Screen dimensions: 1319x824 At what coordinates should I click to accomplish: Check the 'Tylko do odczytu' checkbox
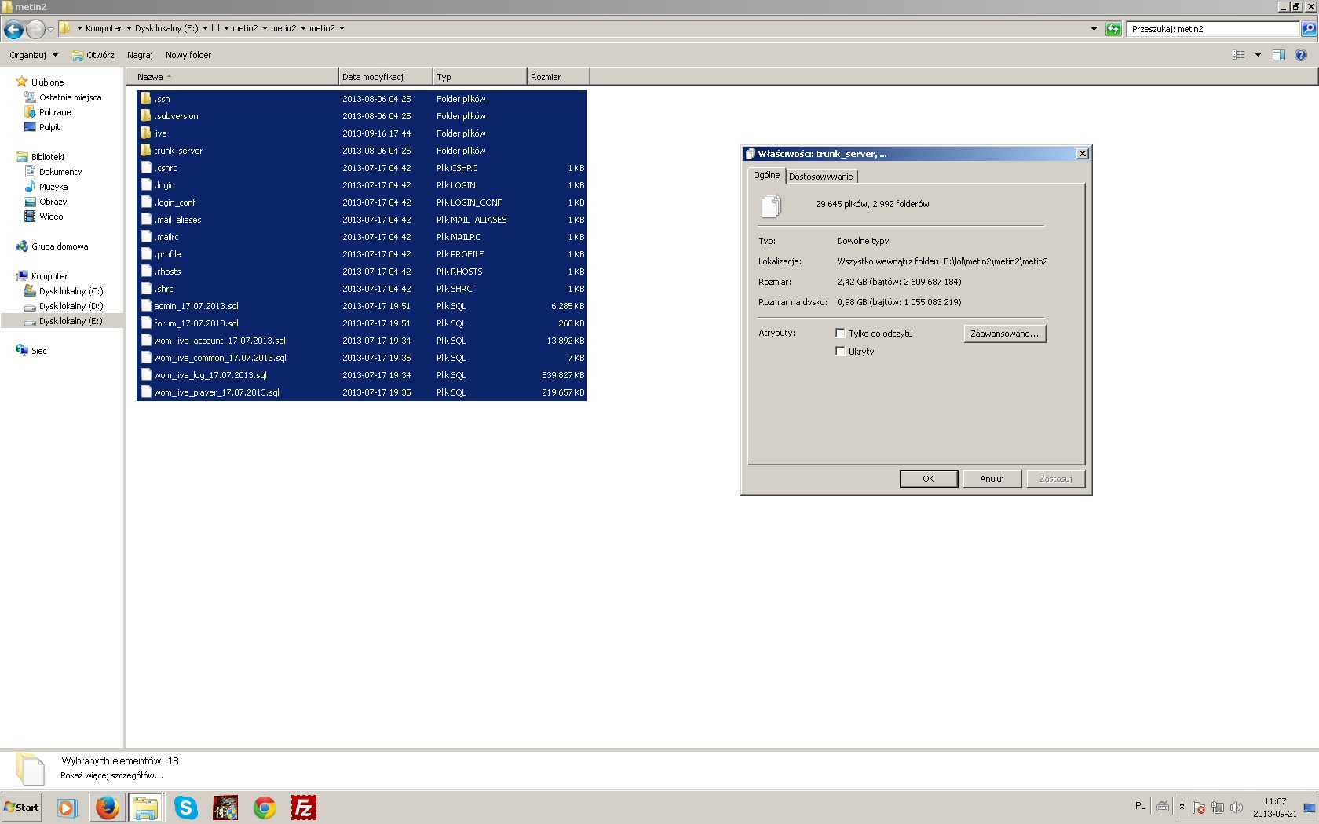pos(840,334)
